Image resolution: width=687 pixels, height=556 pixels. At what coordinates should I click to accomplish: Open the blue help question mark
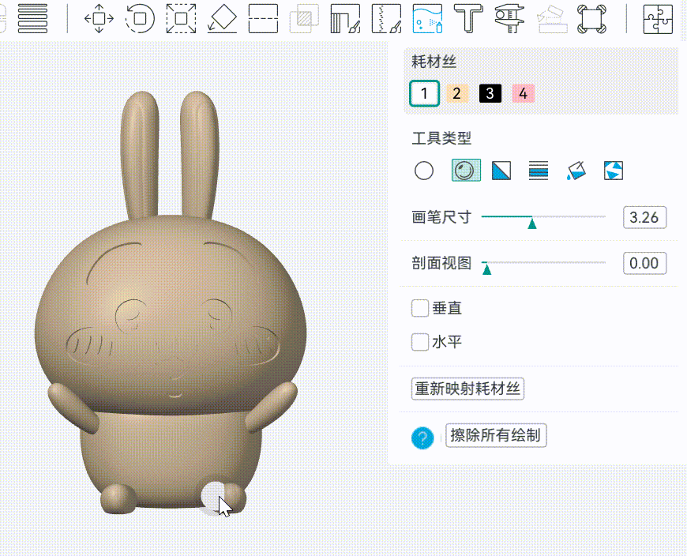pos(422,438)
